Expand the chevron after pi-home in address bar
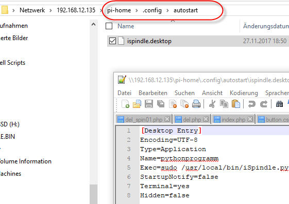 click(137, 10)
